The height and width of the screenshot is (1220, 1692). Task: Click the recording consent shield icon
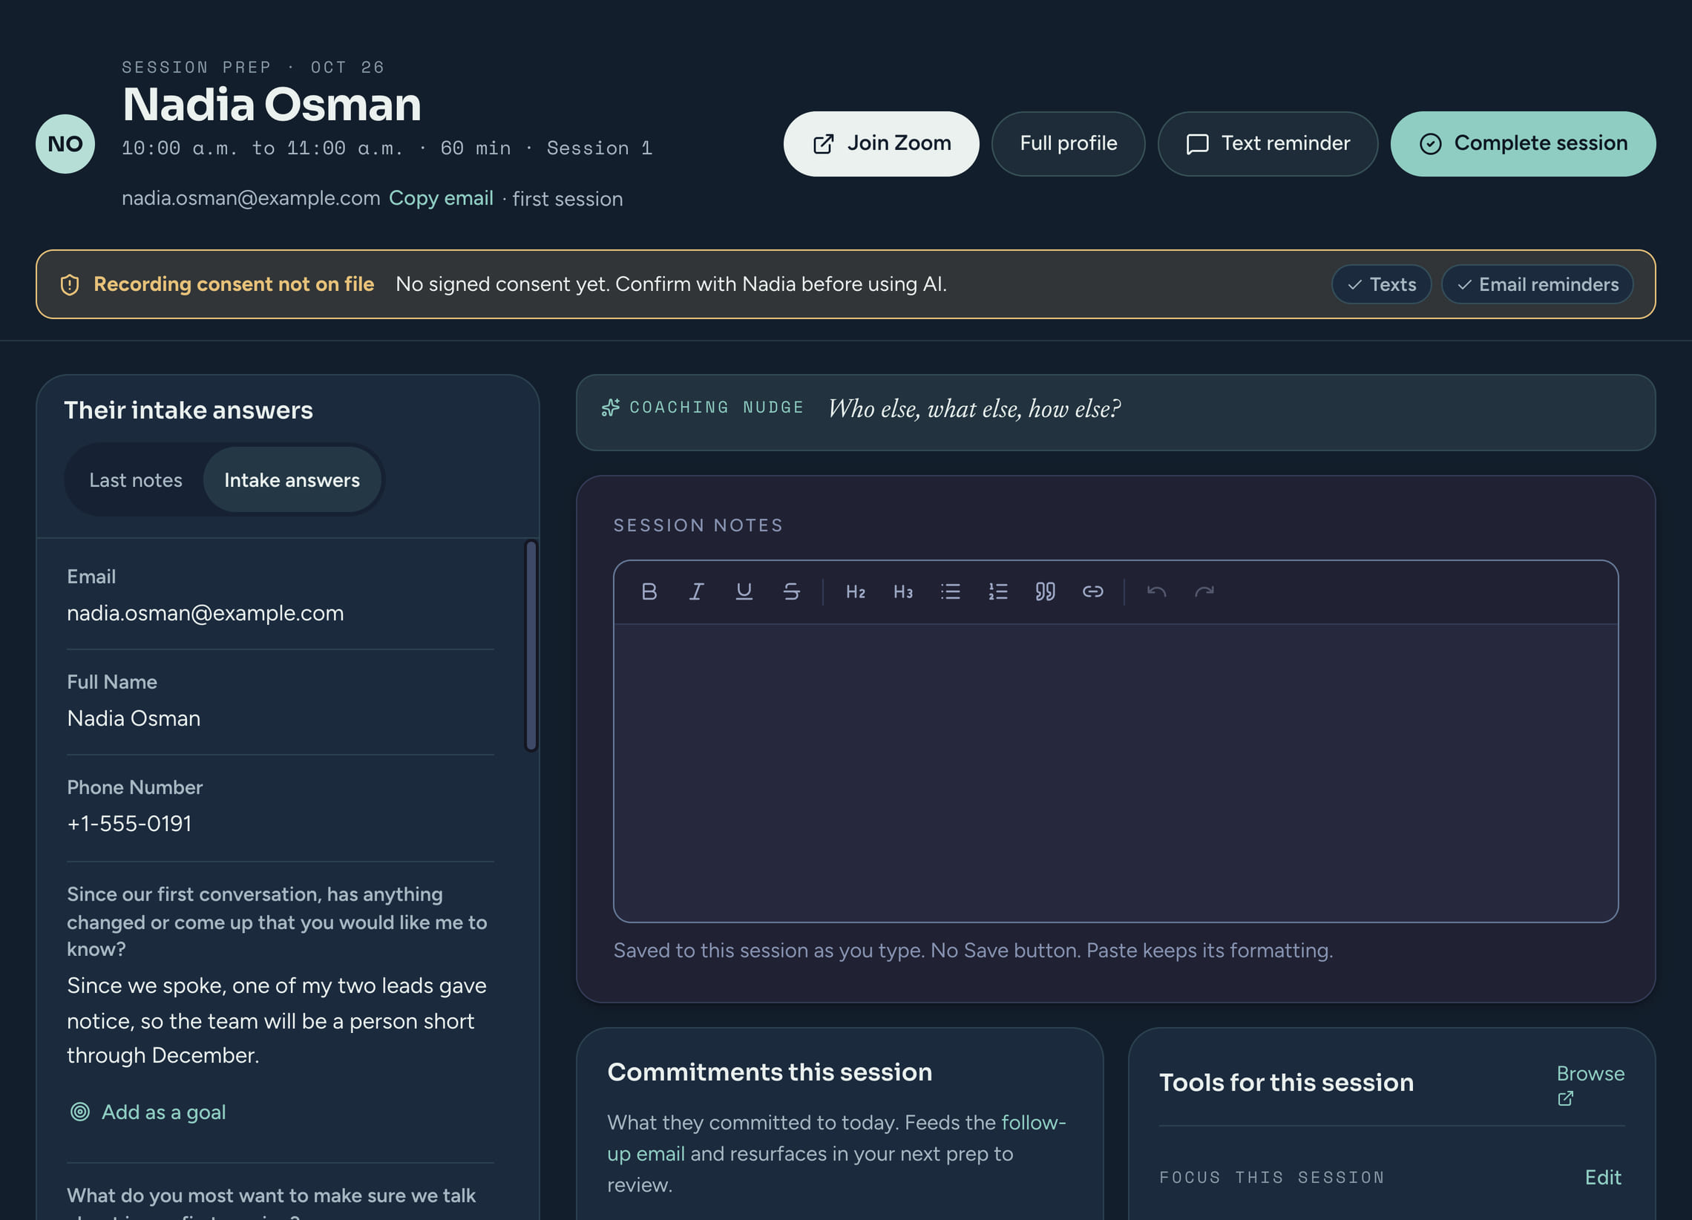(69, 284)
